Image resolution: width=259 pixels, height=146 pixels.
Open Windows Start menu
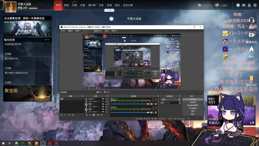(3, 143)
